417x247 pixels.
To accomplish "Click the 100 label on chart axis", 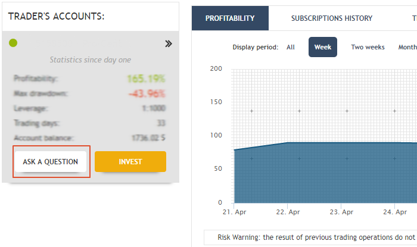I will click(x=216, y=135).
